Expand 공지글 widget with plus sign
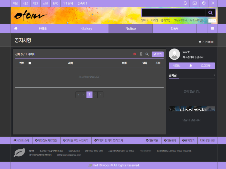 click(x=214, y=75)
